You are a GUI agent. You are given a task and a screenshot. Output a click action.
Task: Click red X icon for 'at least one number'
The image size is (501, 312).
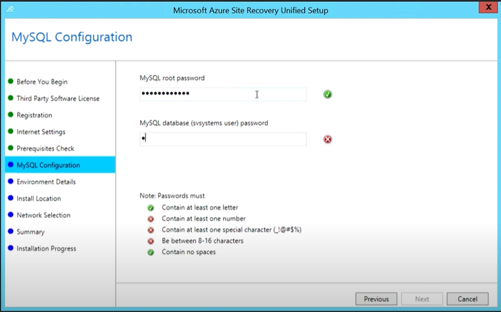click(150, 219)
